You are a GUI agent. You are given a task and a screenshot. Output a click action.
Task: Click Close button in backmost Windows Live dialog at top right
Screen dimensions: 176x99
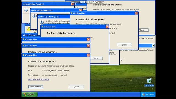pyautogui.click(x=144, y=30)
